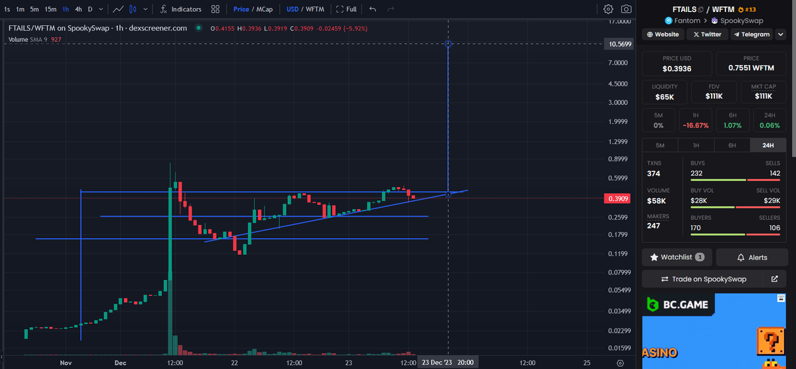Switch chart to 1s timeframe
Screen dimensions: 796x369
pos(7,9)
